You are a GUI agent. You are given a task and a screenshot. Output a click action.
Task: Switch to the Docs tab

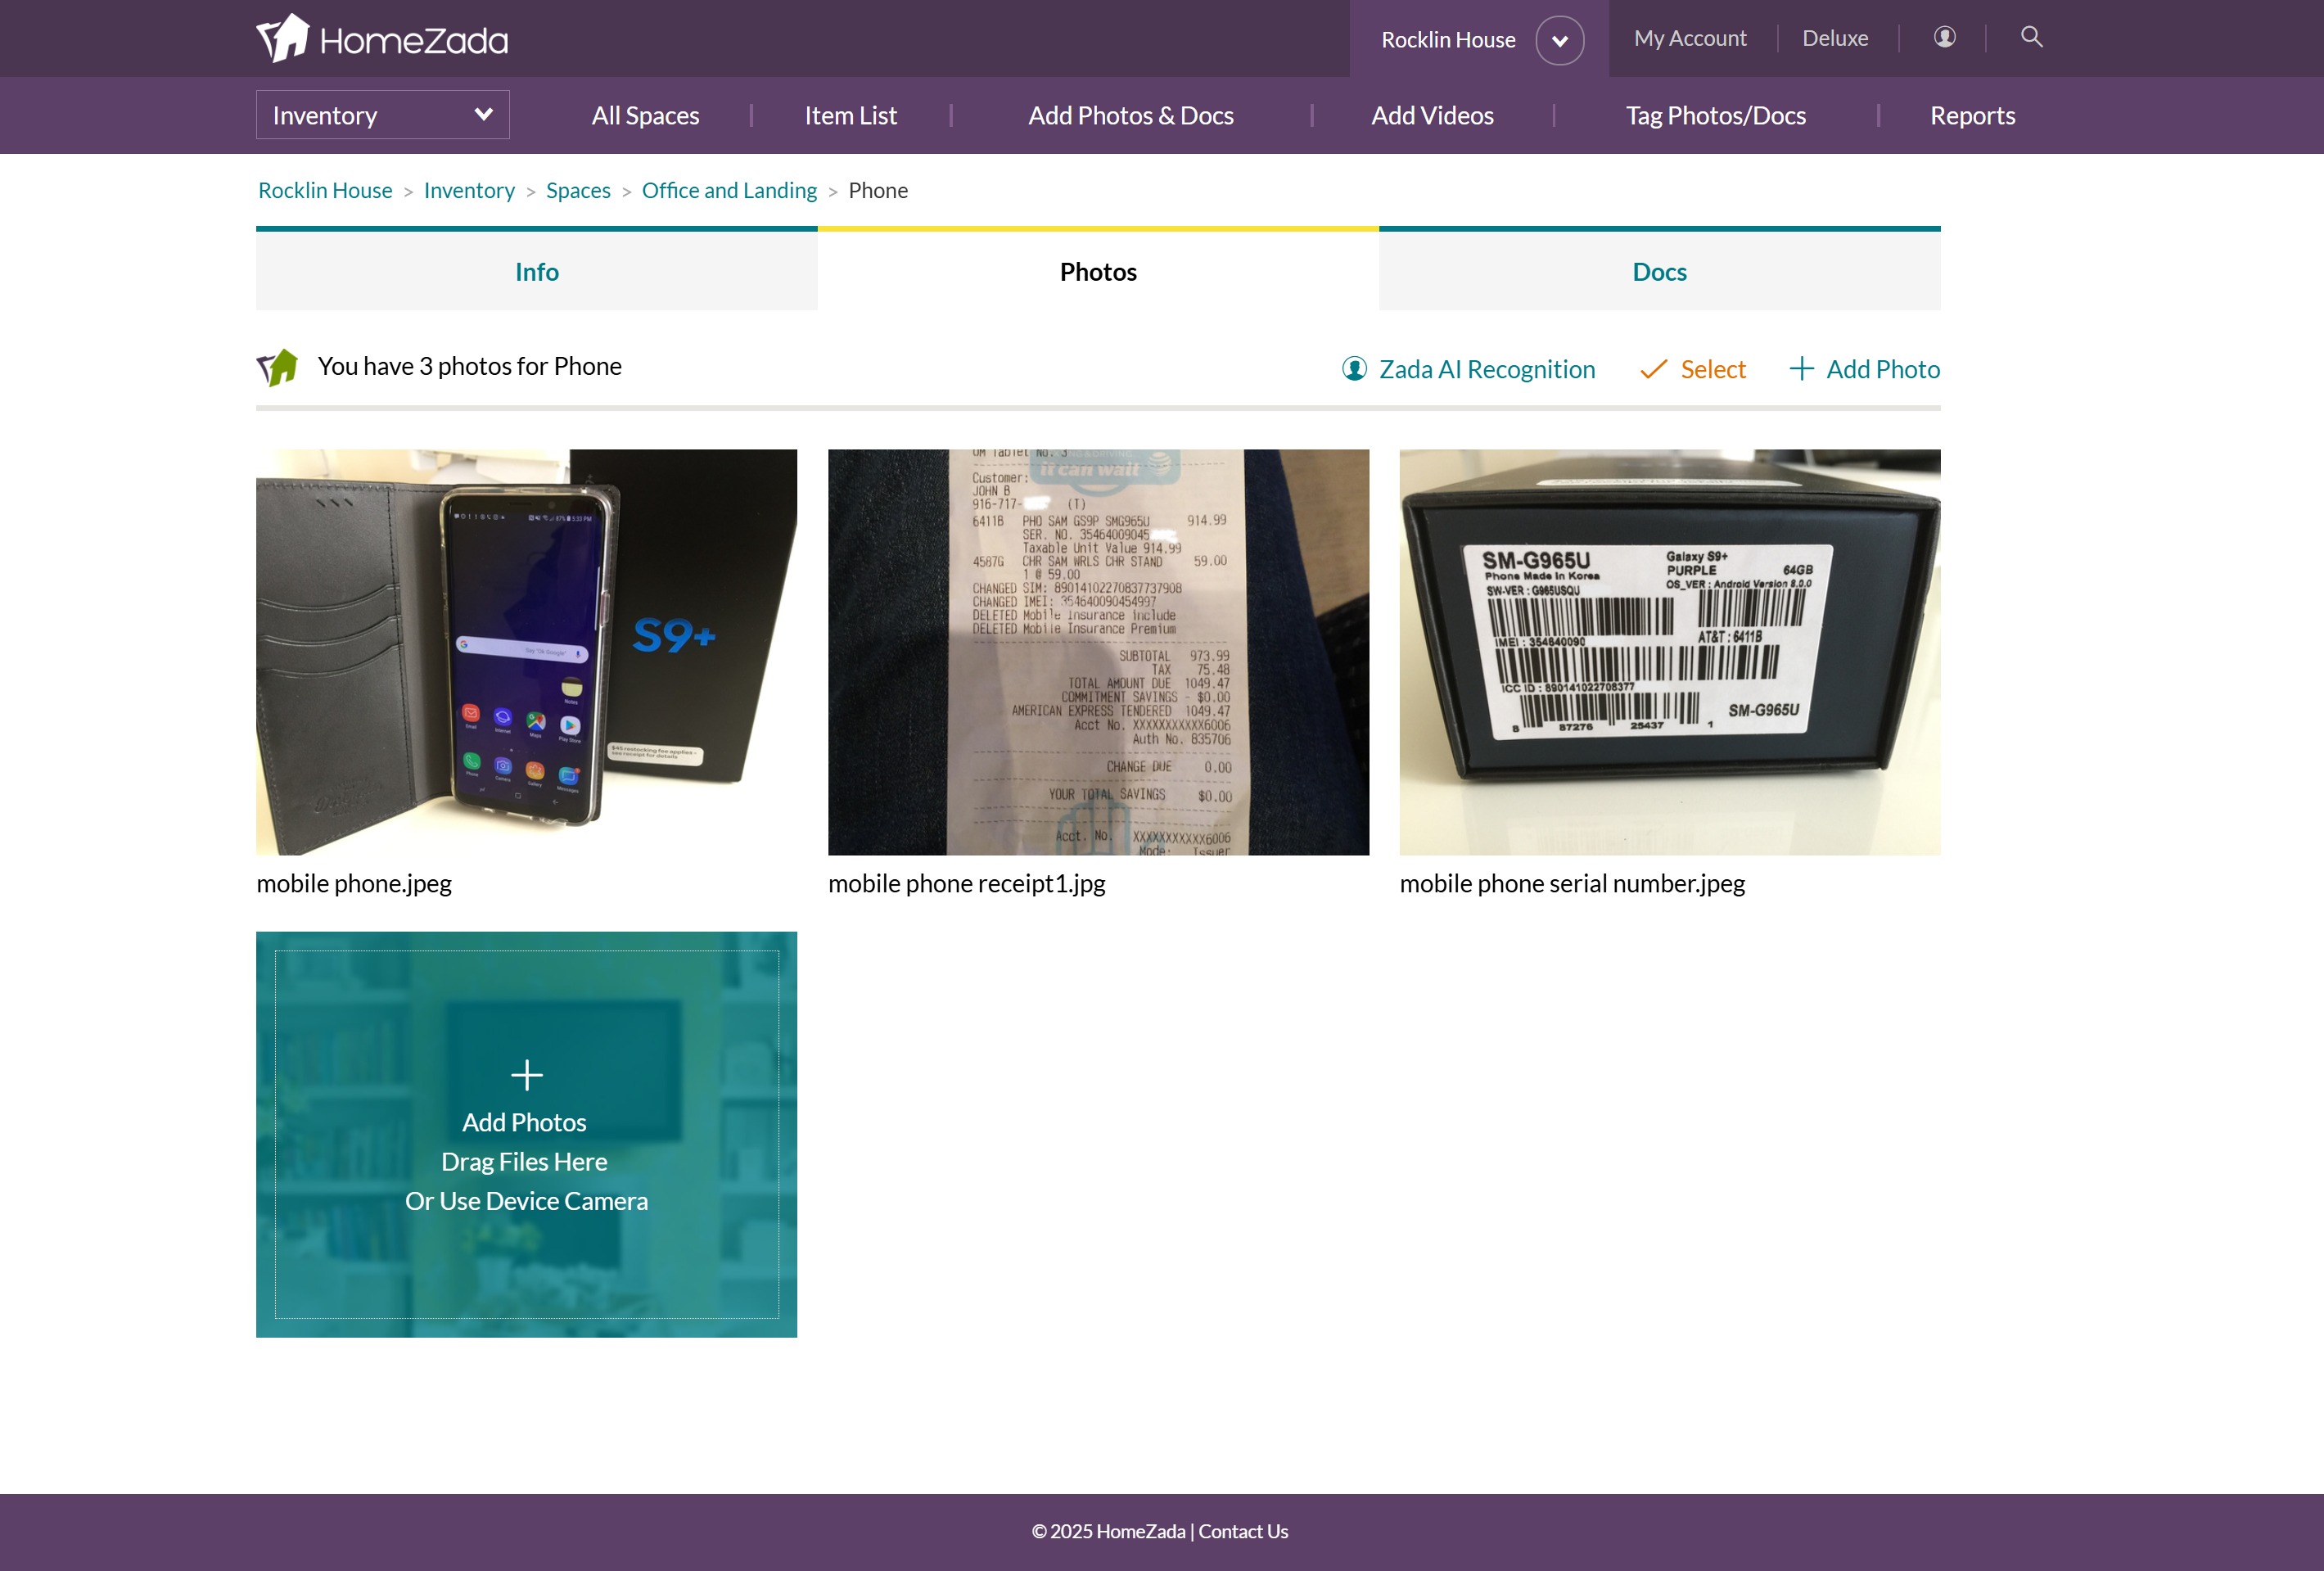(x=1659, y=272)
